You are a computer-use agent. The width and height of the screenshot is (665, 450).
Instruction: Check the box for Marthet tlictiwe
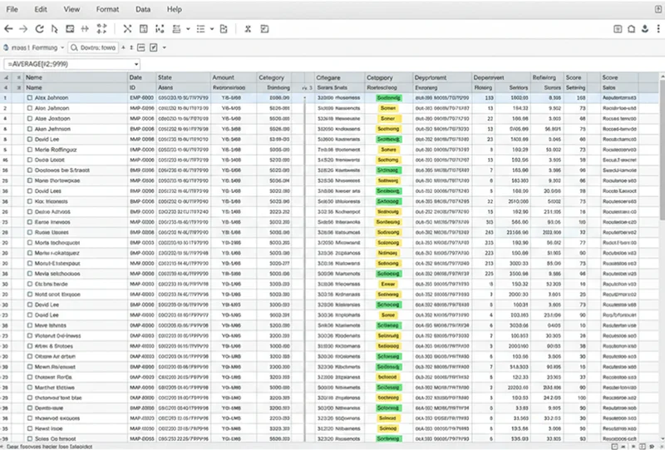coord(30,388)
